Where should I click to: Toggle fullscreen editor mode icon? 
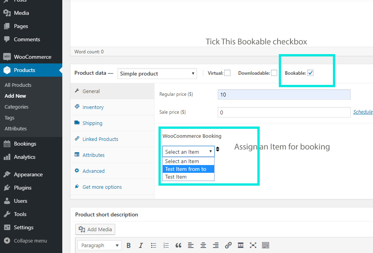click(x=253, y=245)
